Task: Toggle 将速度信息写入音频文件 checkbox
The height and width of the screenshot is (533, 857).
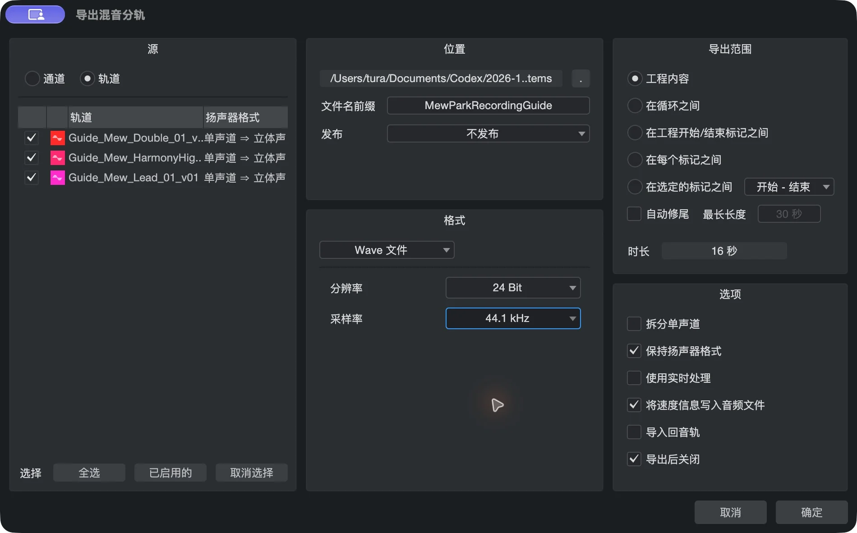Action: 634,405
